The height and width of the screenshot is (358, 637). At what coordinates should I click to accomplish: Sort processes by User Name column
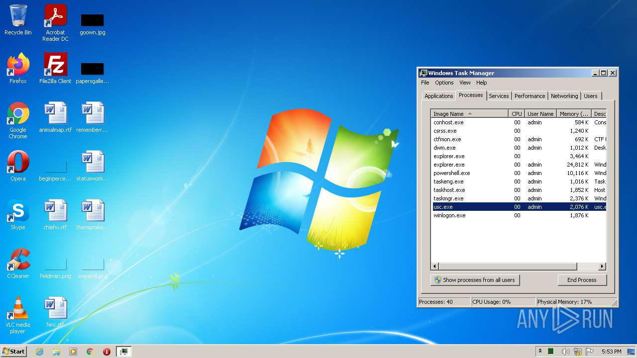coord(540,114)
